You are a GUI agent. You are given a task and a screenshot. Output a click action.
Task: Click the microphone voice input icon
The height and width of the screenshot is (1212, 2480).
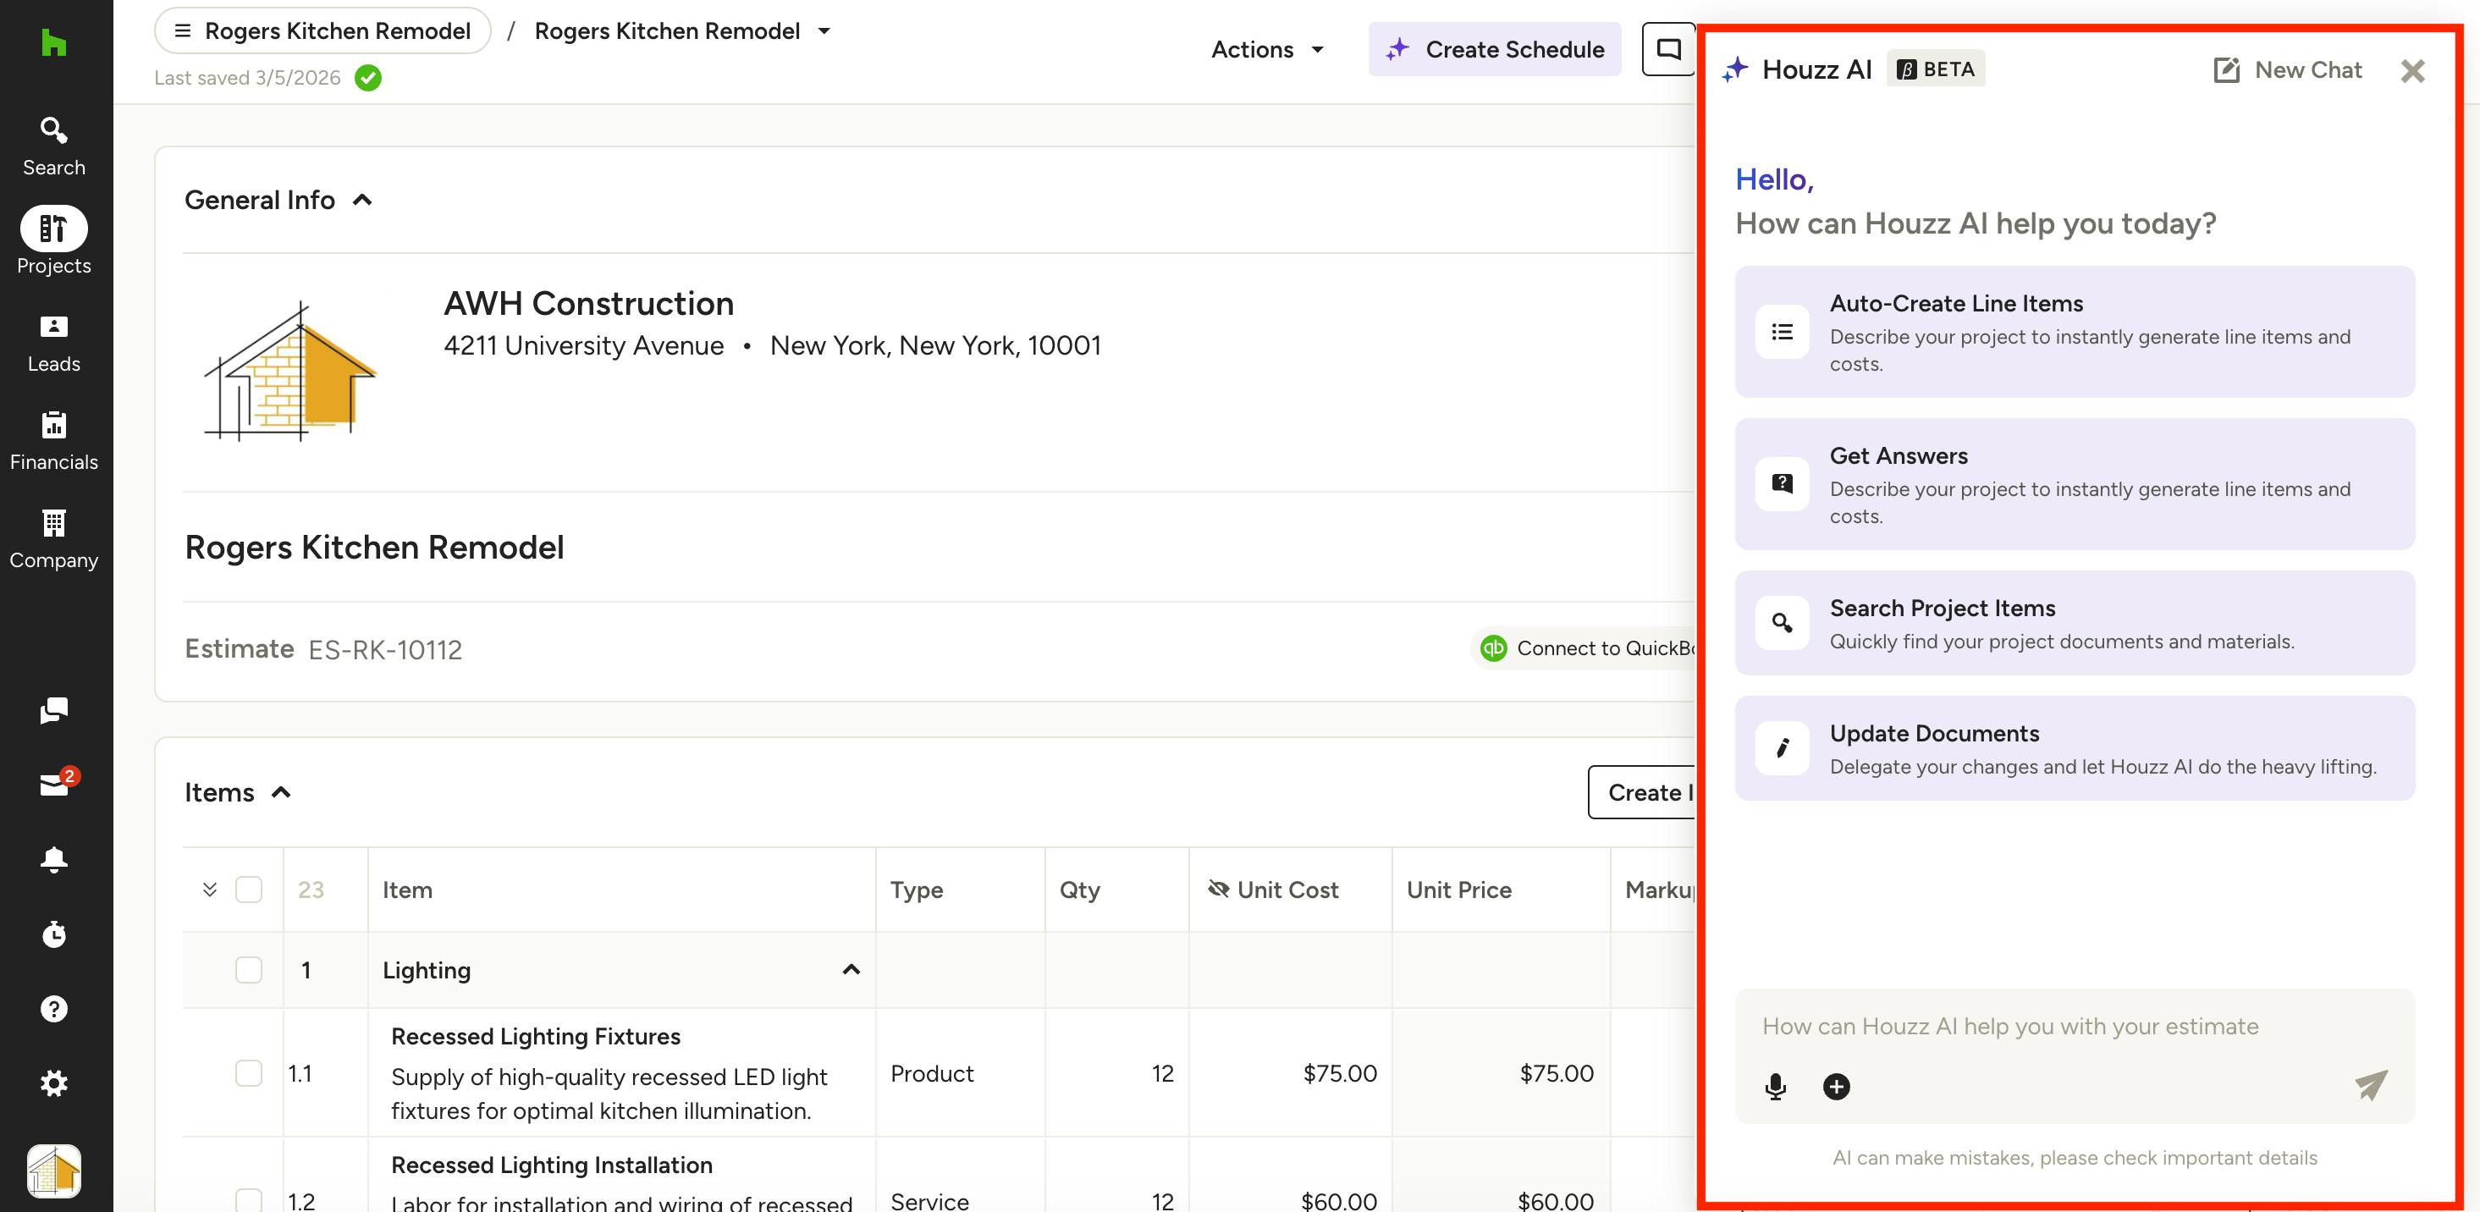[1777, 1087]
